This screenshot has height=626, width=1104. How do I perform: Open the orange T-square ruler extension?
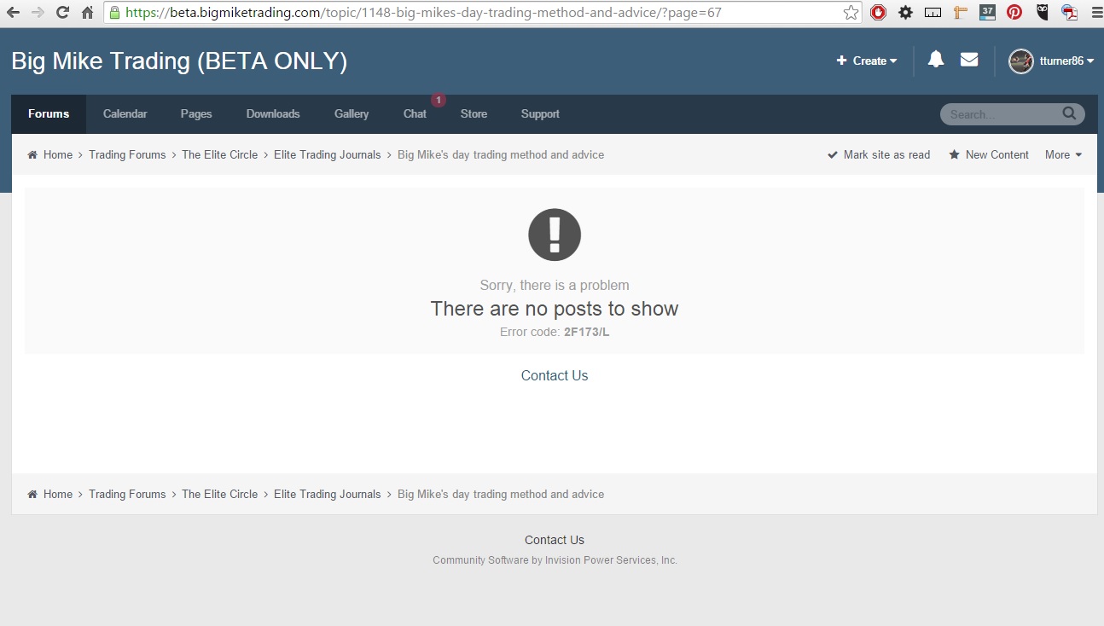pos(960,13)
